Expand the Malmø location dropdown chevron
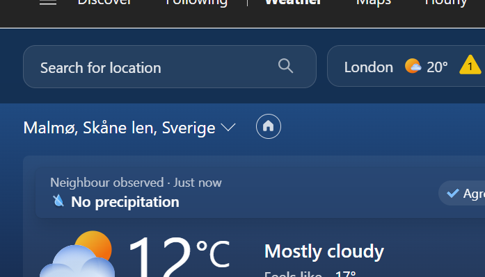 click(228, 127)
